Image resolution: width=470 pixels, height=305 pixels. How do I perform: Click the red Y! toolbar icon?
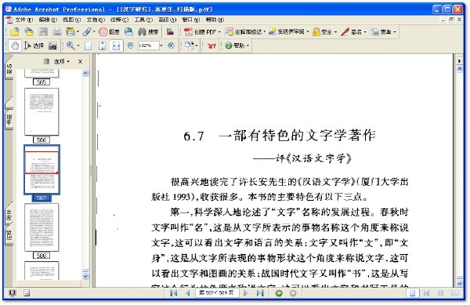pos(211,46)
